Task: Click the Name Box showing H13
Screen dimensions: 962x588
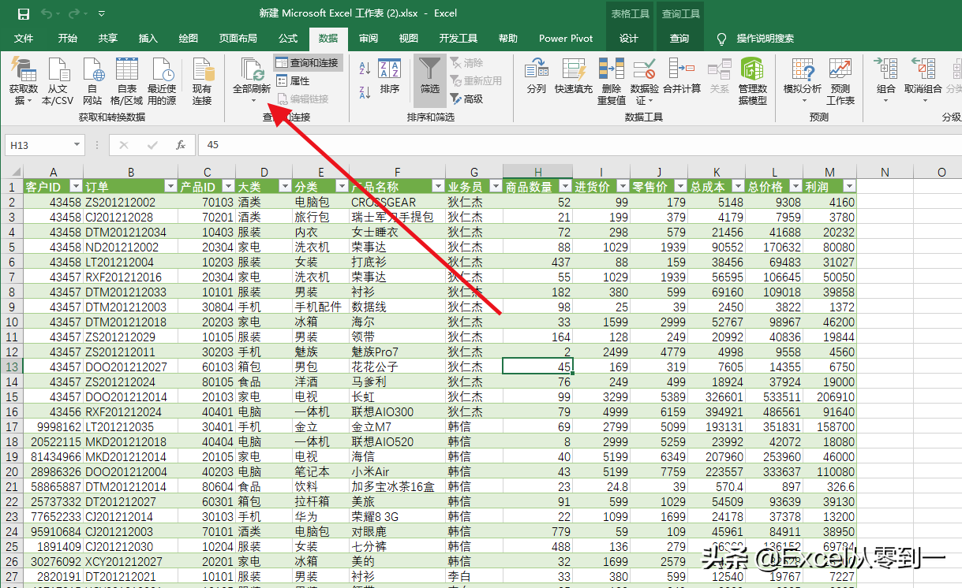Action: pos(37,145)
